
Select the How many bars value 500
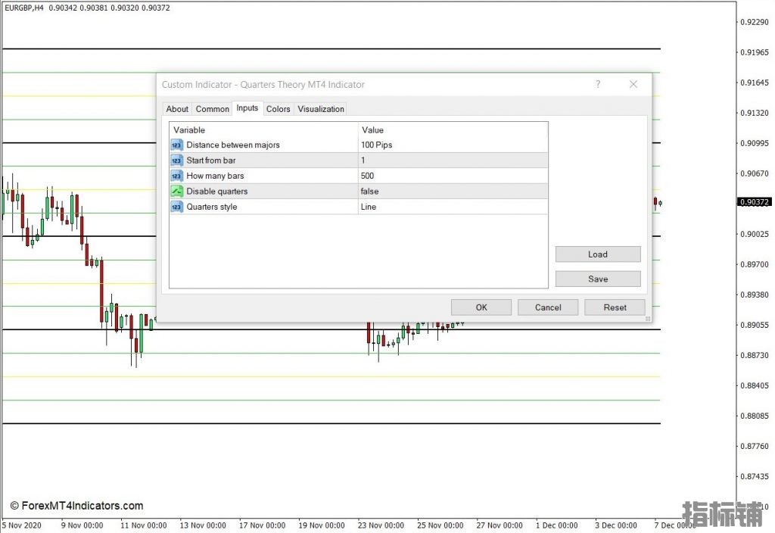click(x=453, y=176)
